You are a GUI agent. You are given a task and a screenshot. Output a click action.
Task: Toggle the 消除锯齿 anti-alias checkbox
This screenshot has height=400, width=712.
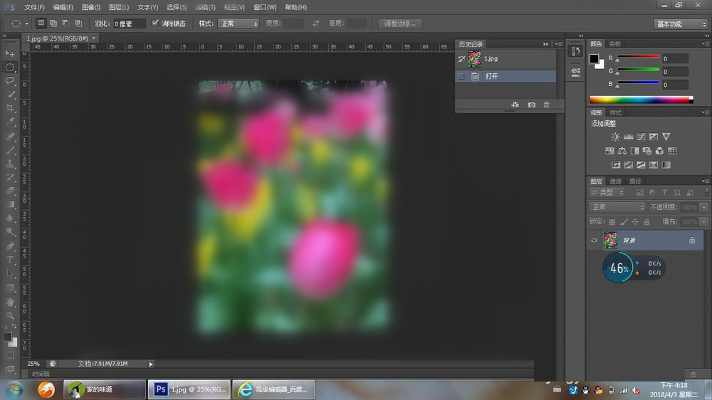click(x=156, y=23)
